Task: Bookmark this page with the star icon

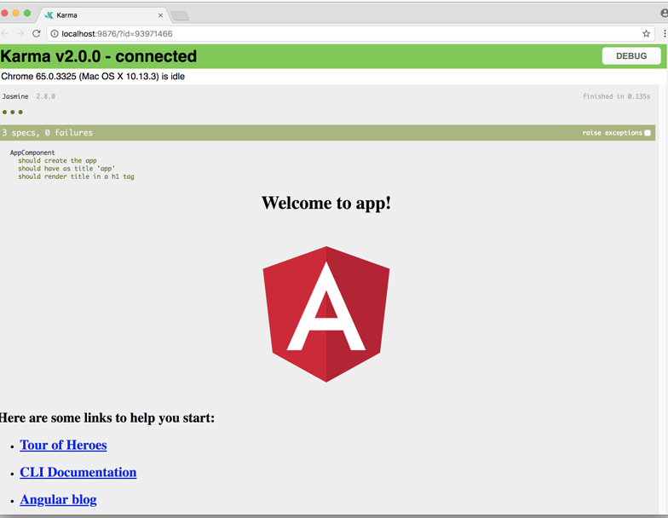Action: coord(646,33)
